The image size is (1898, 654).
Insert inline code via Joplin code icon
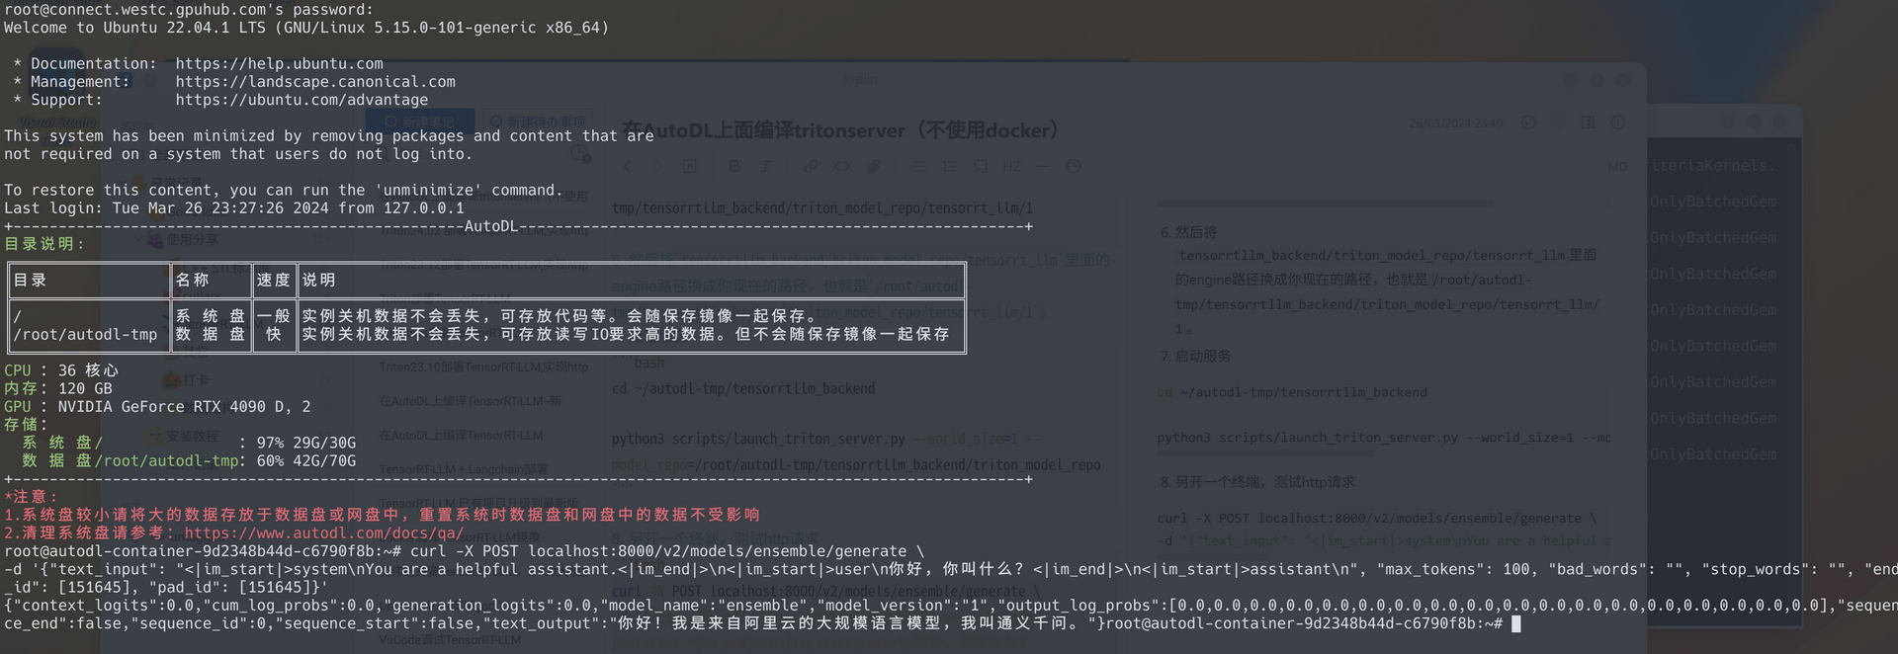pos(841,166)
